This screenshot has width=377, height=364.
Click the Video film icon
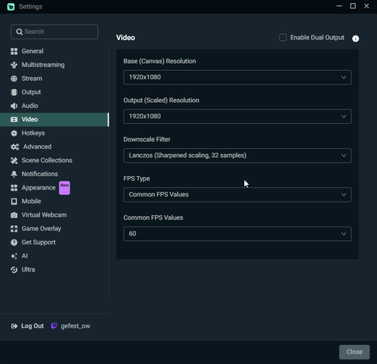[x=14, y=119]
